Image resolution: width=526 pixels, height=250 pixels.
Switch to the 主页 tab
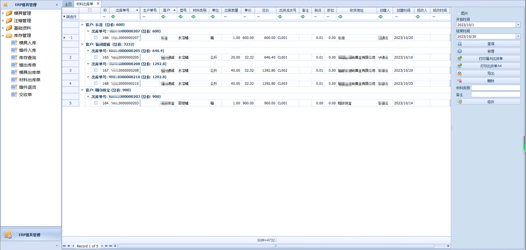pos(68,4)
